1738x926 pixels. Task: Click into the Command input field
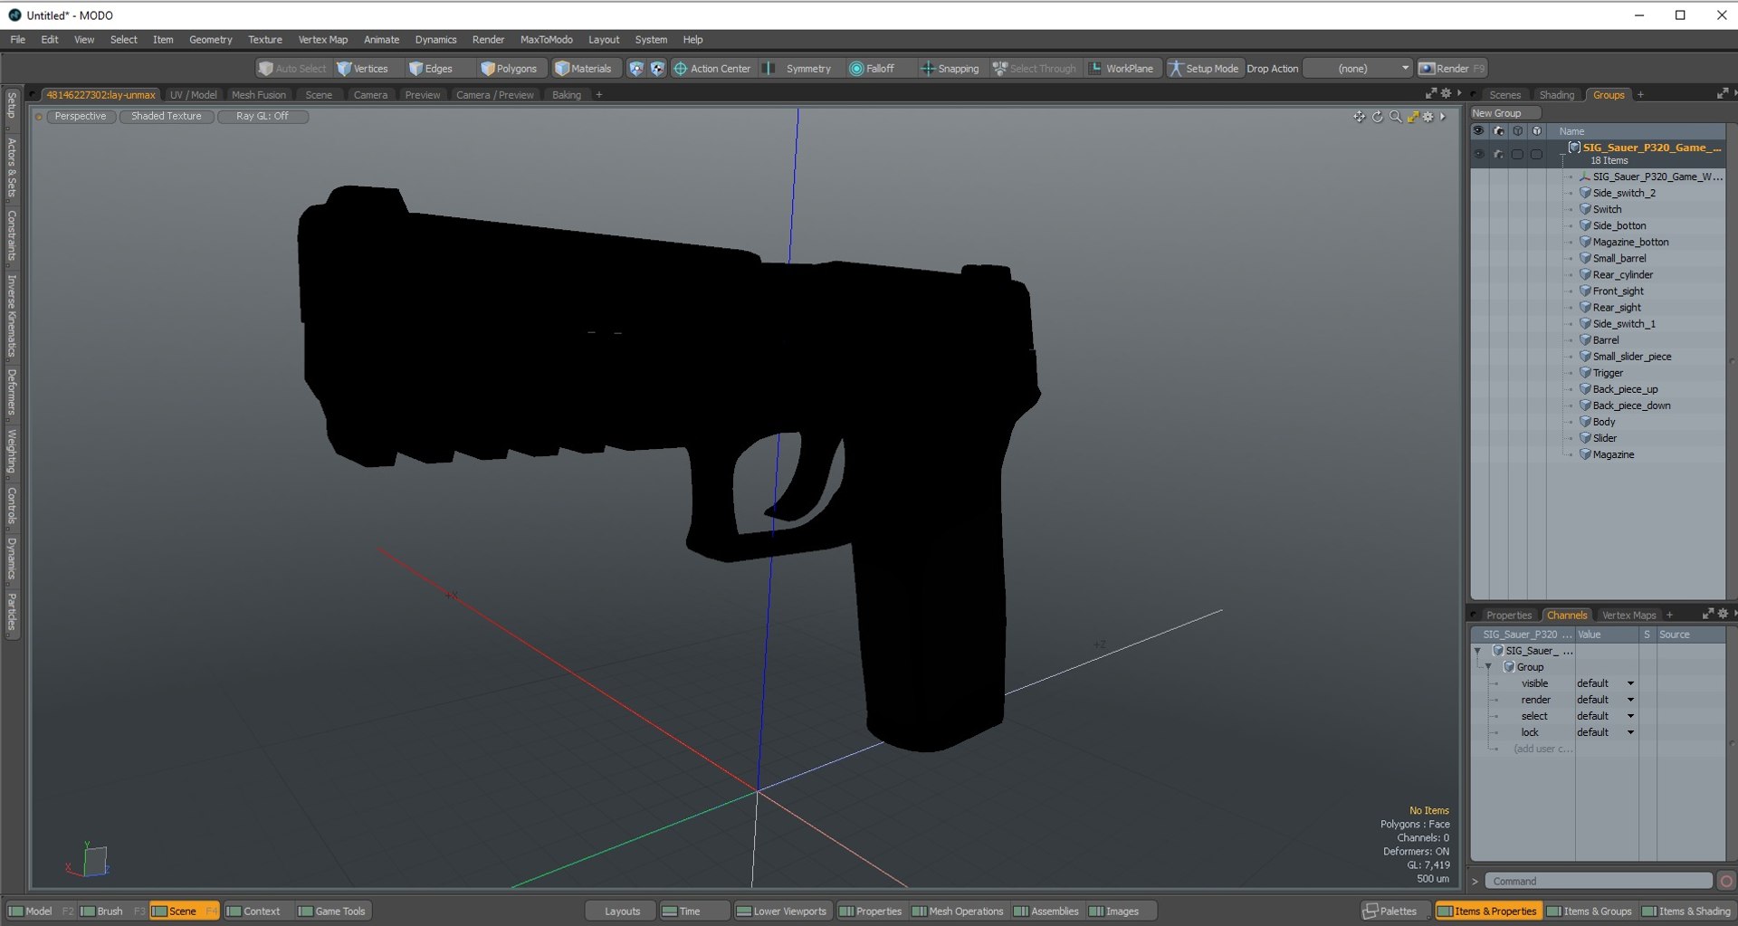click(x=1598, y=882)
